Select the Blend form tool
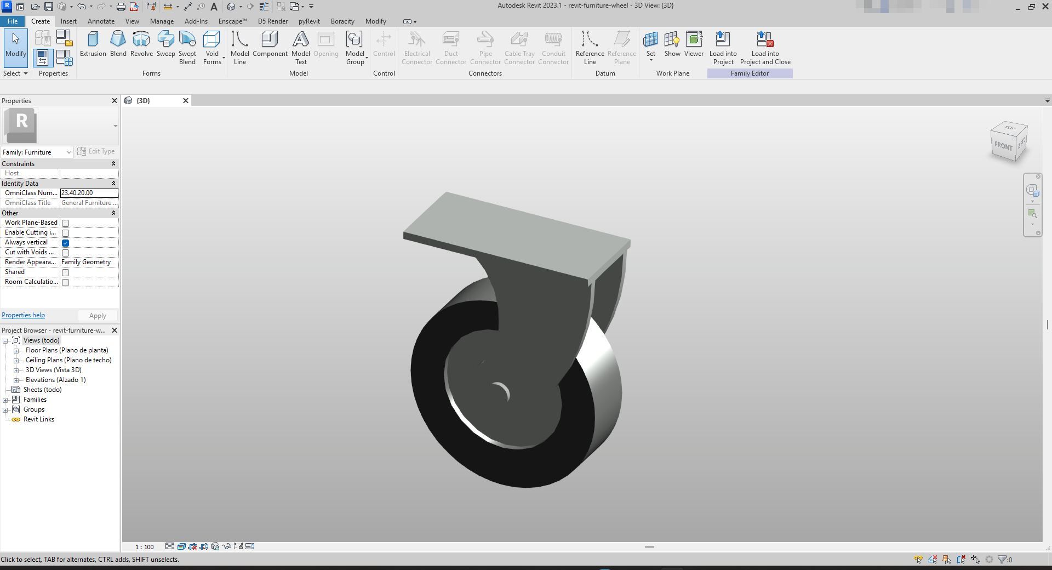 (118, 44)
